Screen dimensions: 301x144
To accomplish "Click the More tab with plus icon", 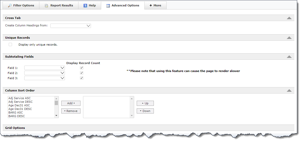I will (x=155, y=5).
